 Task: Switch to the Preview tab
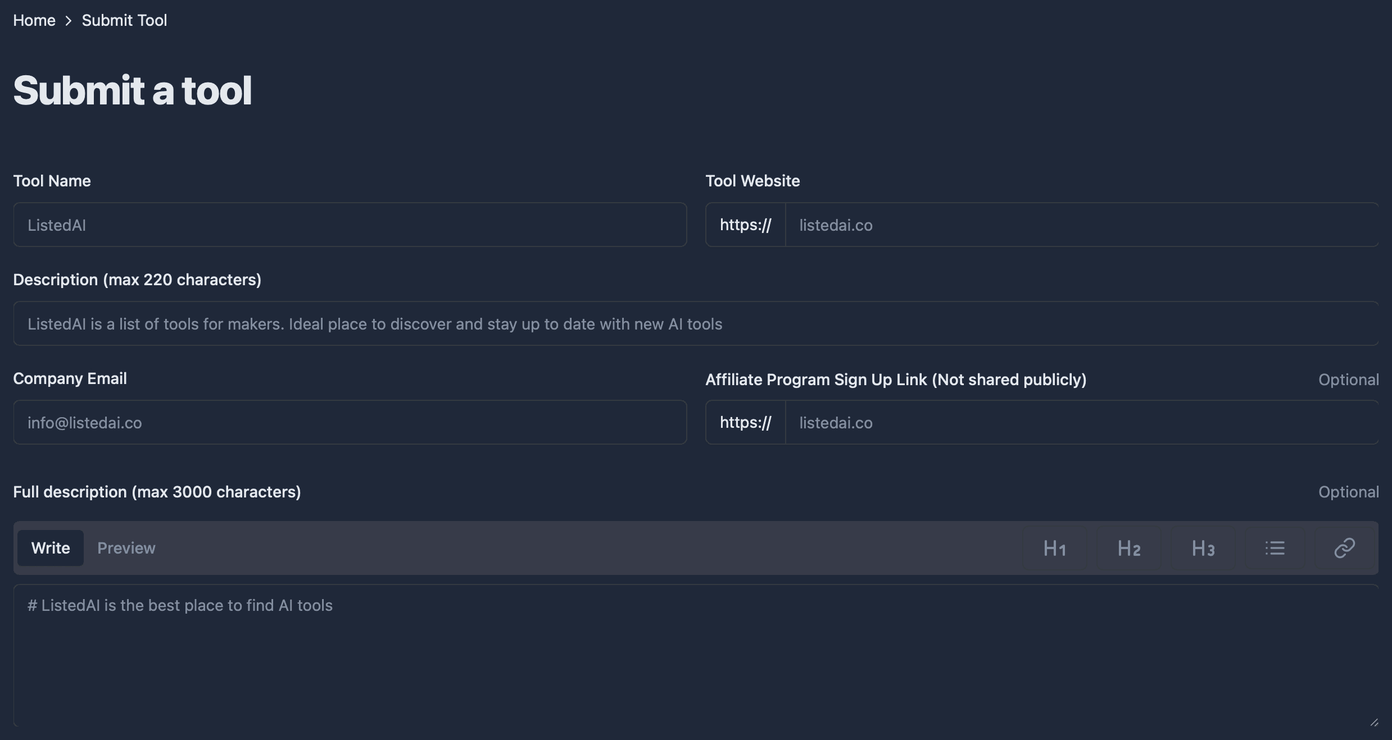click(x=126, y=548)
